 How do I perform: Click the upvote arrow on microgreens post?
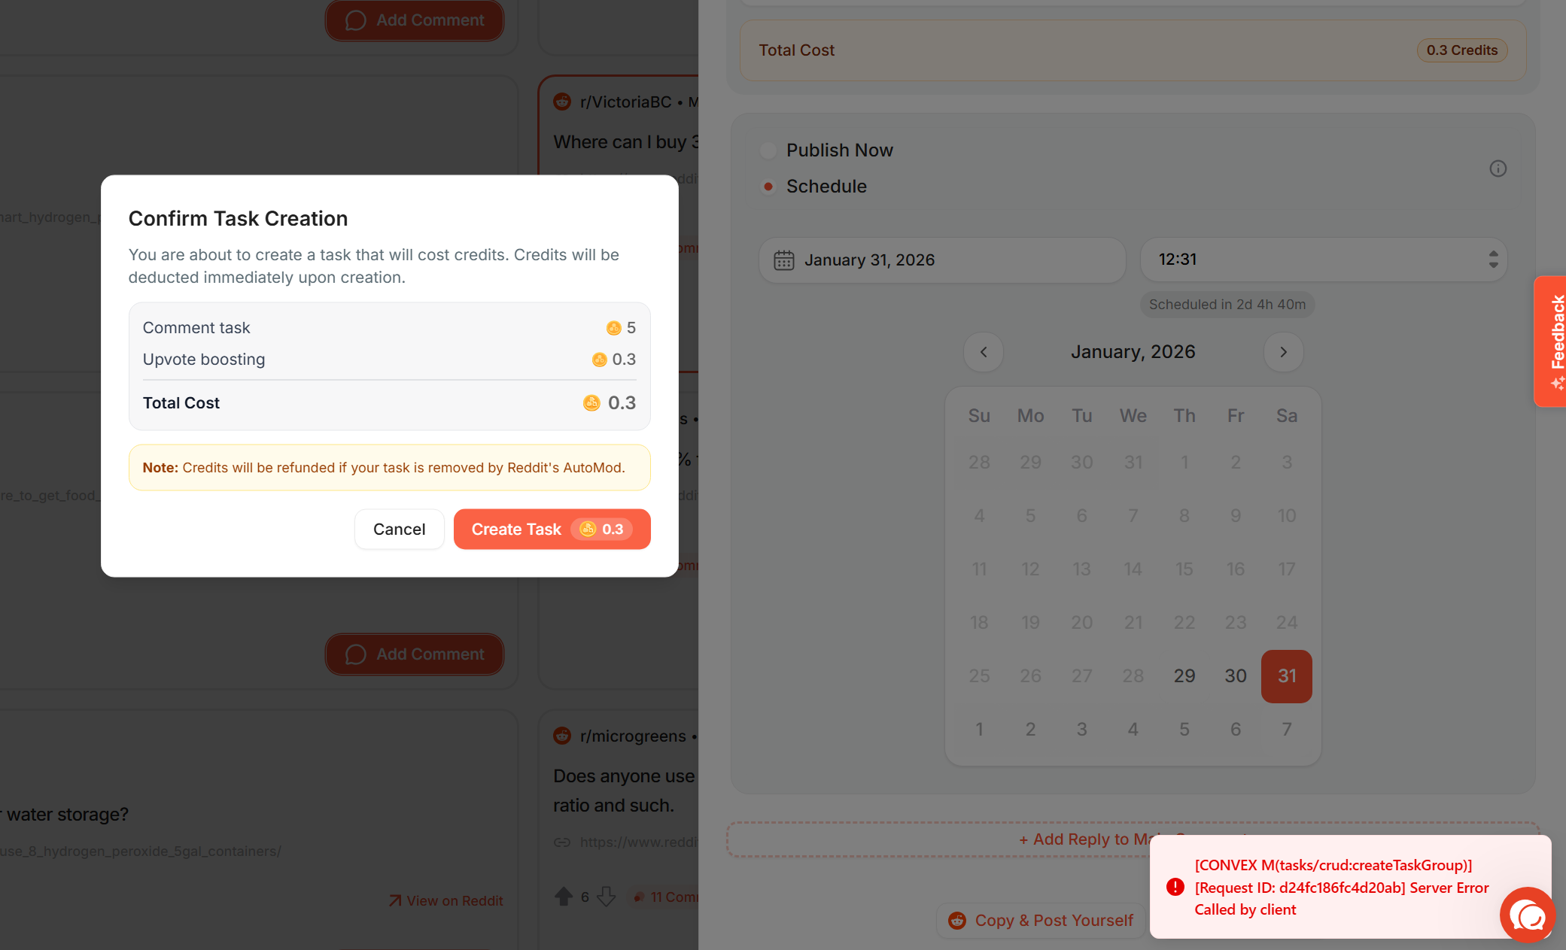click(x=563, y=897)
